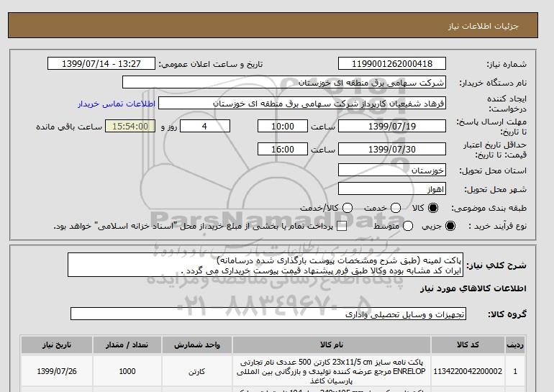This screenshot has width=554, height=392.
Task: Tick the Islamic treasury bonds payment checkbox
Action: (x=342, y=226)
